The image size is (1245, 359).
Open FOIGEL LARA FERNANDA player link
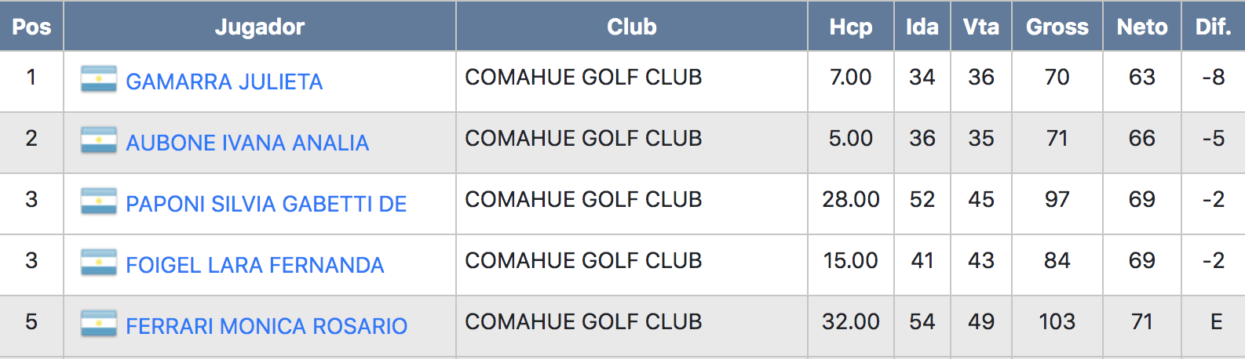[x=255, y=265]
